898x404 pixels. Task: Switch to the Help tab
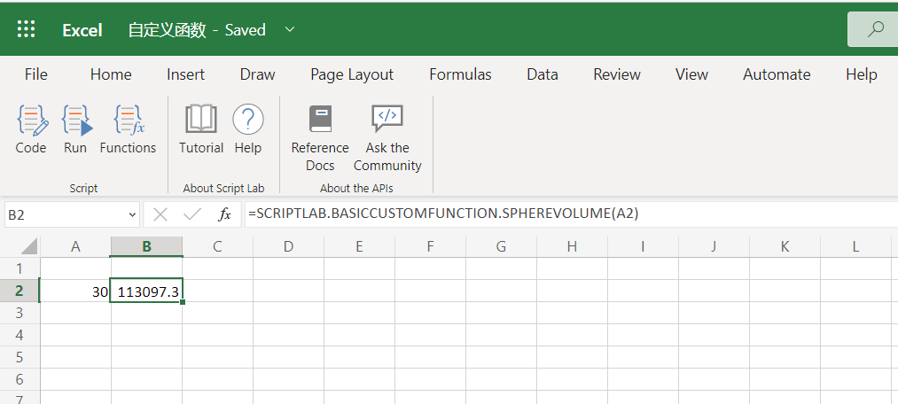pyautogui.click(x=862, y=74)
